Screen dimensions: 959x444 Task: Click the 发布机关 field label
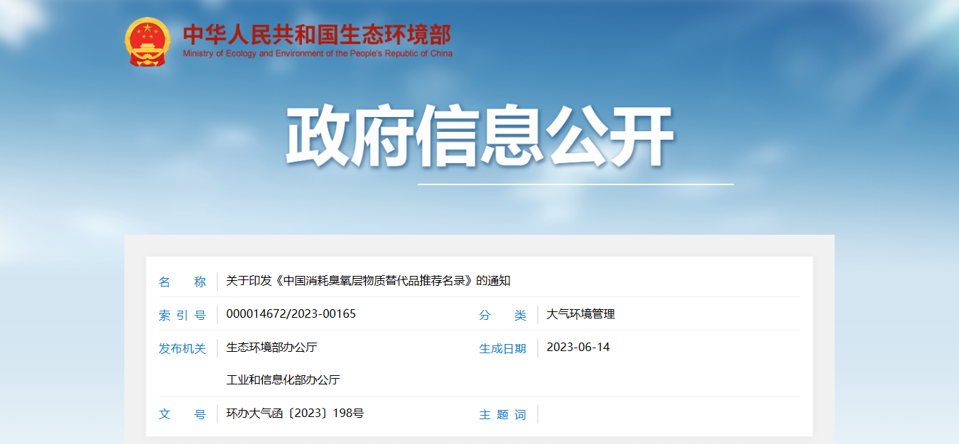coord(182,348)
